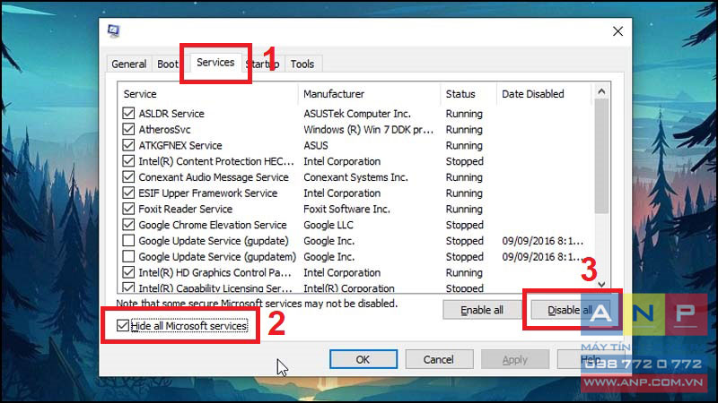Click the Apply button
The width and height of the screenshot is (718, 403).
[x=514, y=360]
